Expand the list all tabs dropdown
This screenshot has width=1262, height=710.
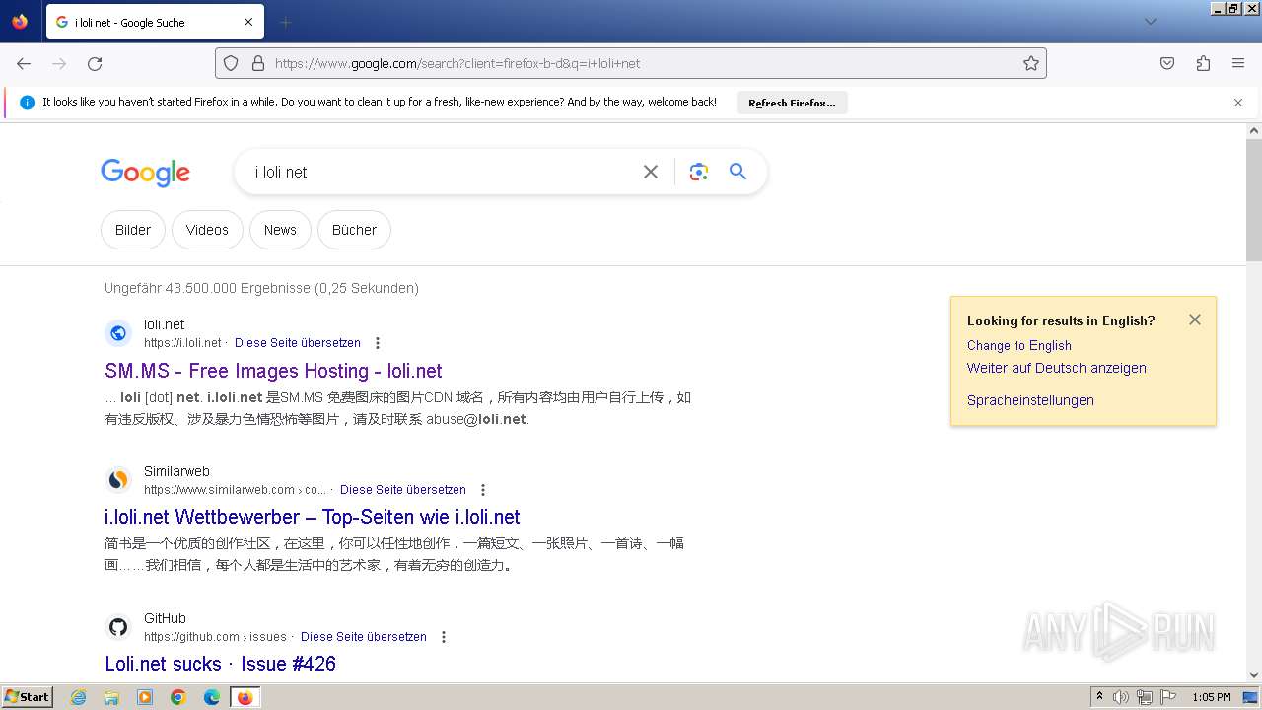[x=1150, y=22]
